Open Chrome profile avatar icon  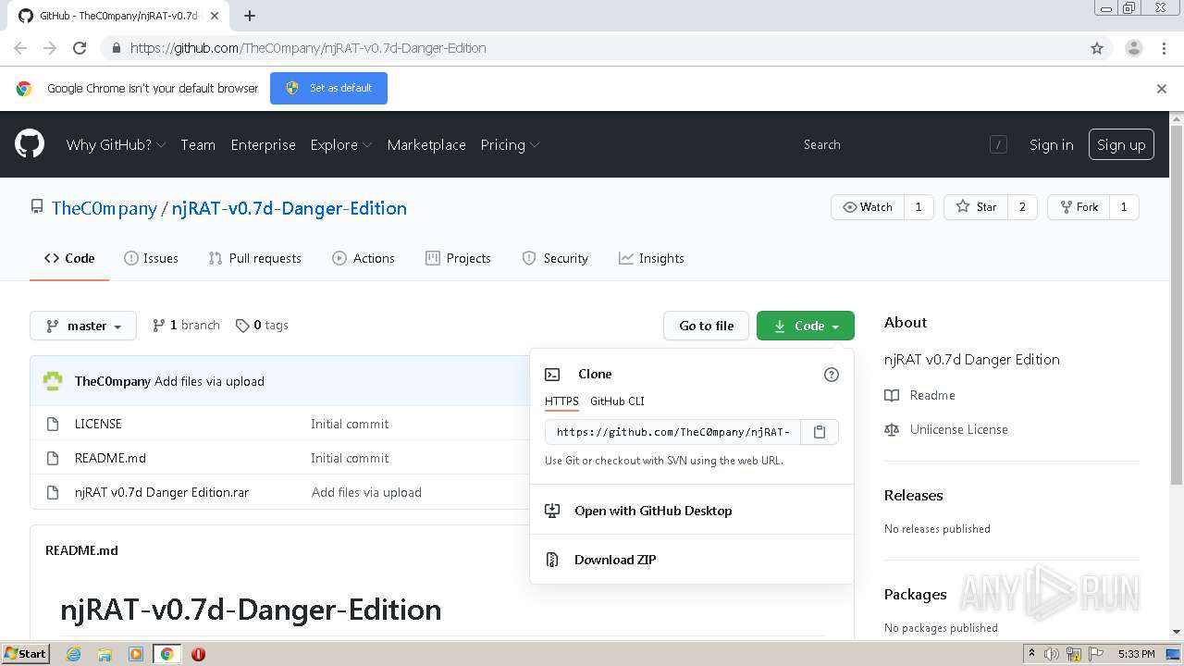point(1134,48)
